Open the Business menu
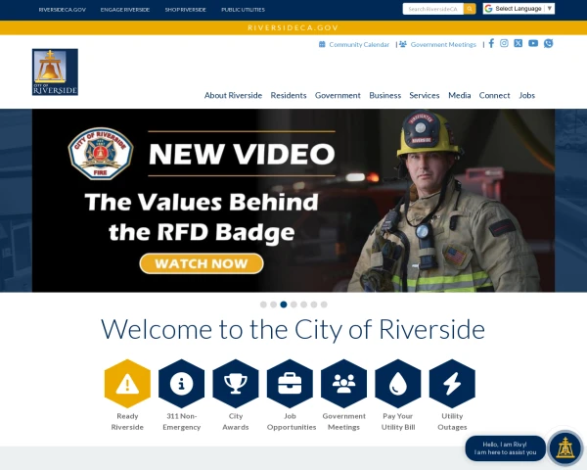 [x=385, y=95]
